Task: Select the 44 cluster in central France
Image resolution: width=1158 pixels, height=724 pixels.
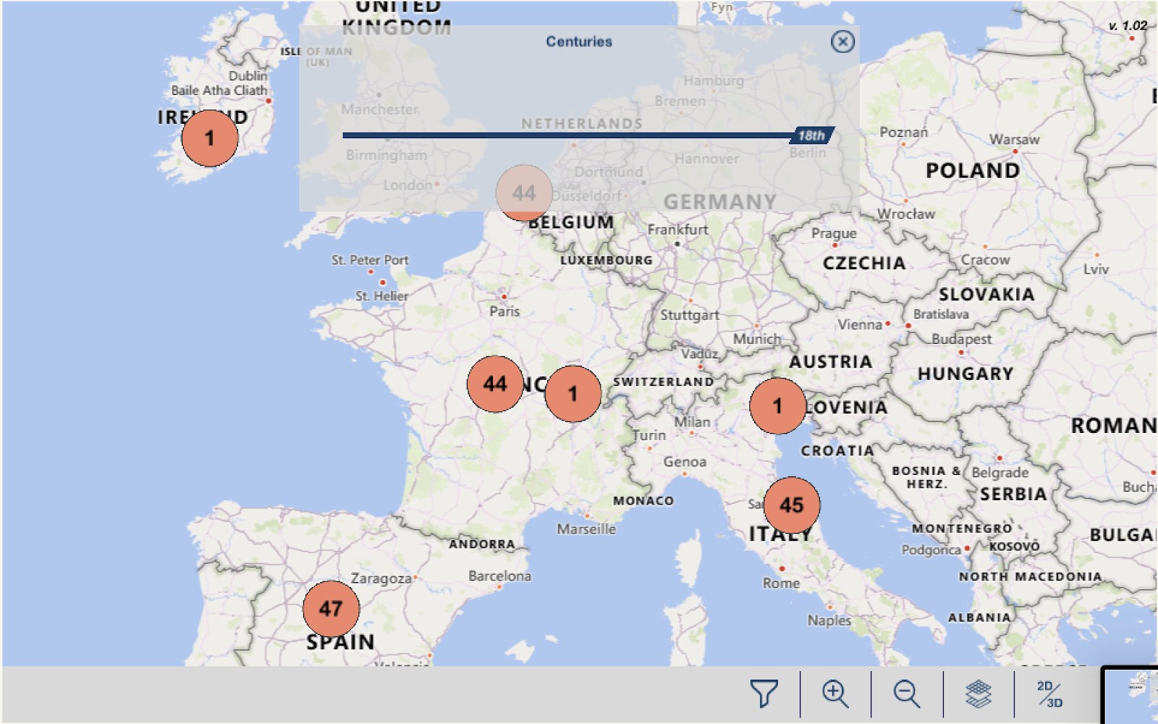Action: tap(495, 384)
